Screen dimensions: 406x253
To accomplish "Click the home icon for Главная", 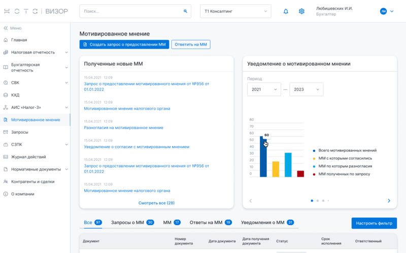I will [x=6, y=40].
